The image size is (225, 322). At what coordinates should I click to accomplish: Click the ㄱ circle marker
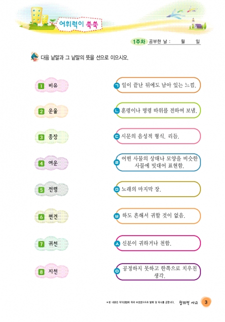pos(116,85)
